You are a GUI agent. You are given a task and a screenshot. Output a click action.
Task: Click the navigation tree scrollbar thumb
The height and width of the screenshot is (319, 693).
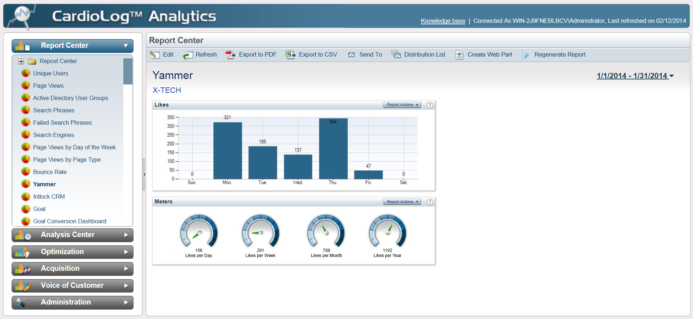(x=128, y=71)
